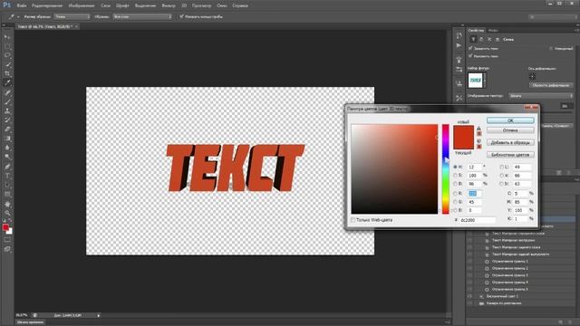Viewport: 580px width, 326px height.
Task: Open the Text Extrusion dropdown in Properties
Action: coord(541,96)
